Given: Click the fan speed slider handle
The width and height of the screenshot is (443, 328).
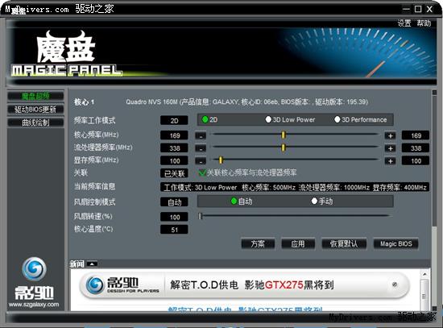Looking at the screenshot, I should [201, 216].
